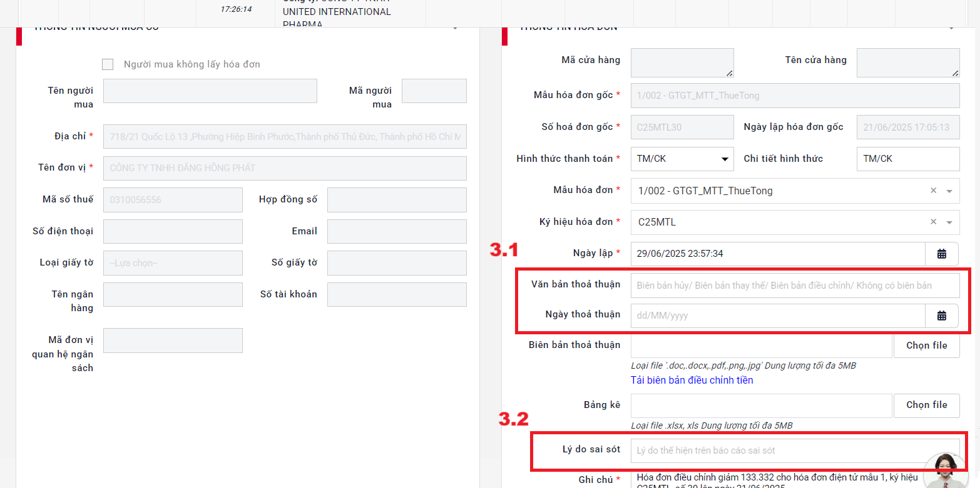Click the Văn bản thoả thuận field
Viewport: 980px width, 488px height.
click(794, 285)
